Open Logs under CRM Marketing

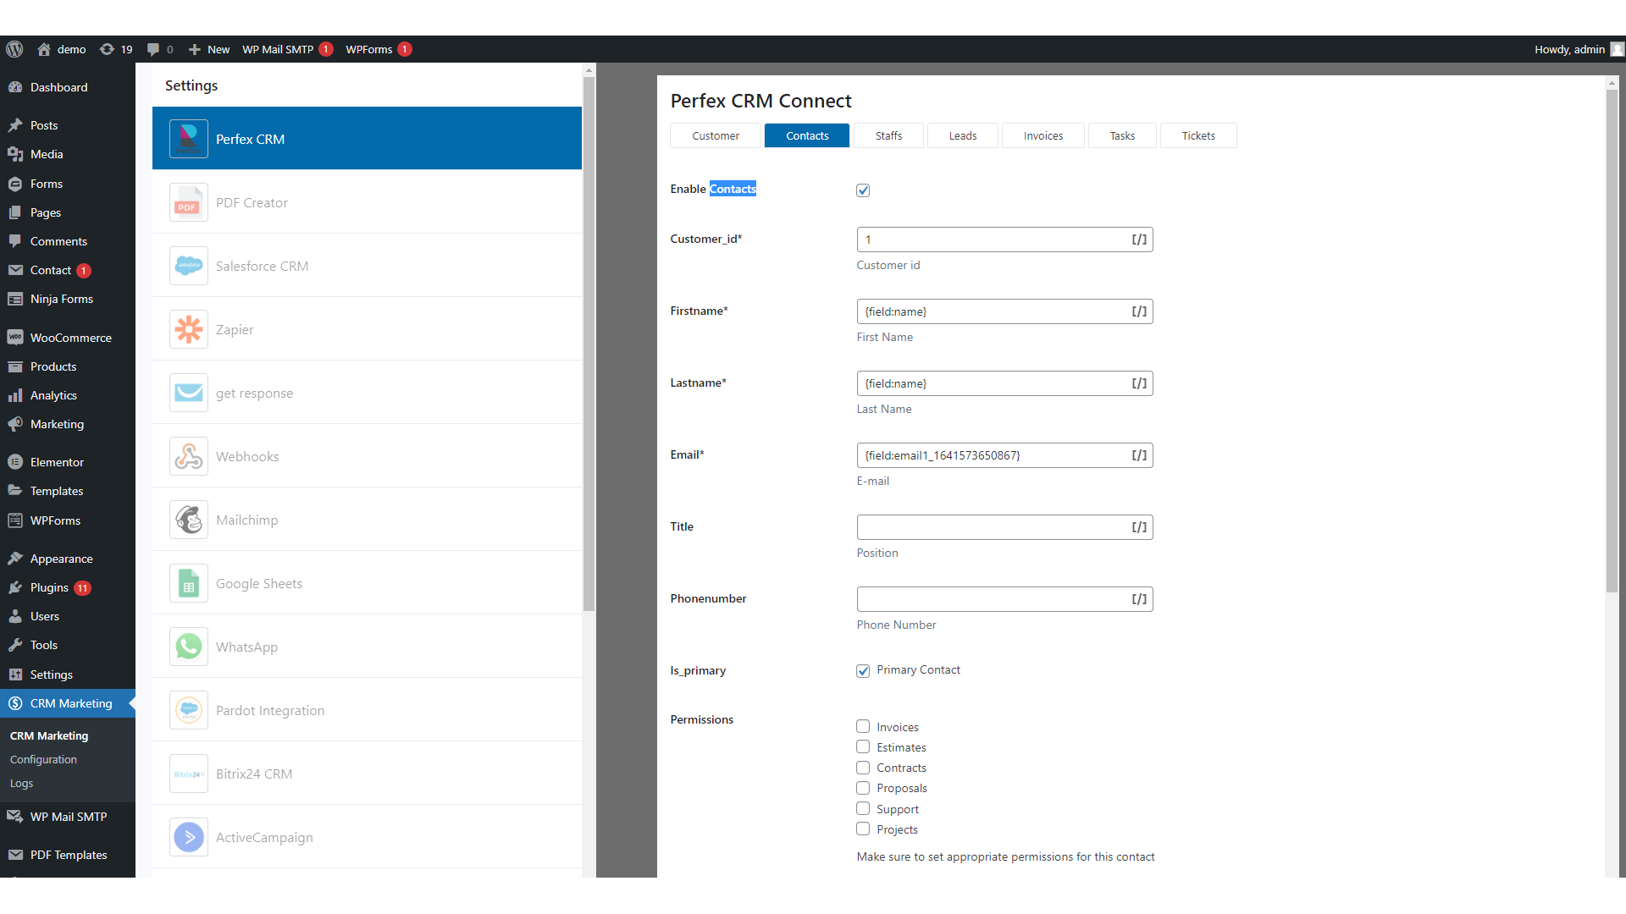click(21, 783)
